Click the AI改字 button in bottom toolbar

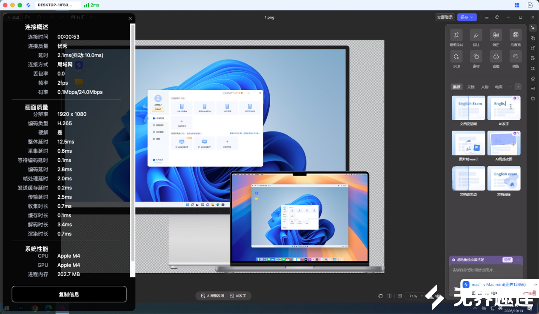coord(238,296)
